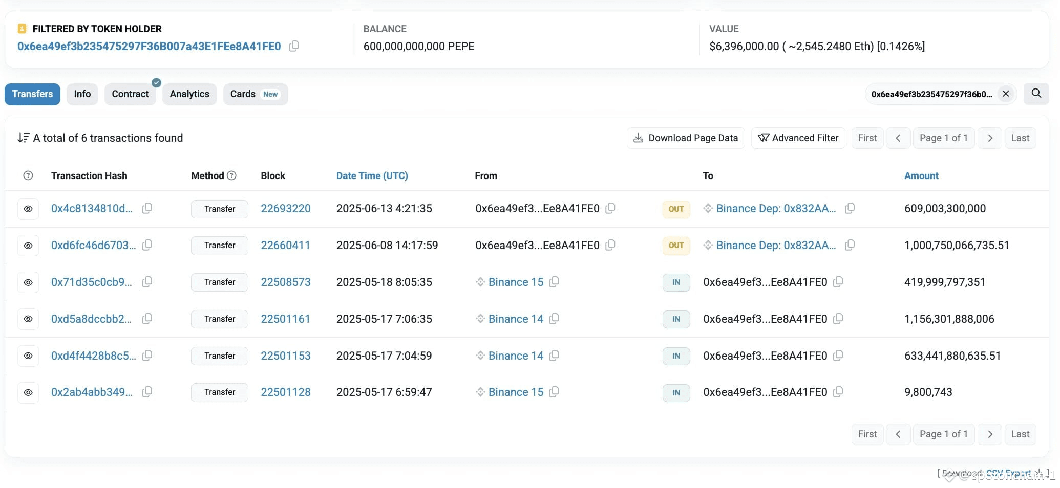Screen dimensions: 1060x488
Task: Click Download Page Data button
Action: [686, 138]
